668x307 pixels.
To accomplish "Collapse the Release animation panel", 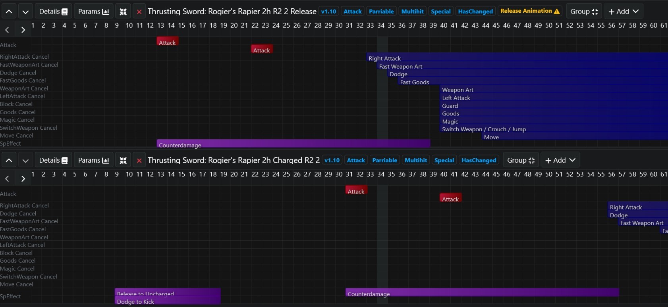I will tap(123, 12).
